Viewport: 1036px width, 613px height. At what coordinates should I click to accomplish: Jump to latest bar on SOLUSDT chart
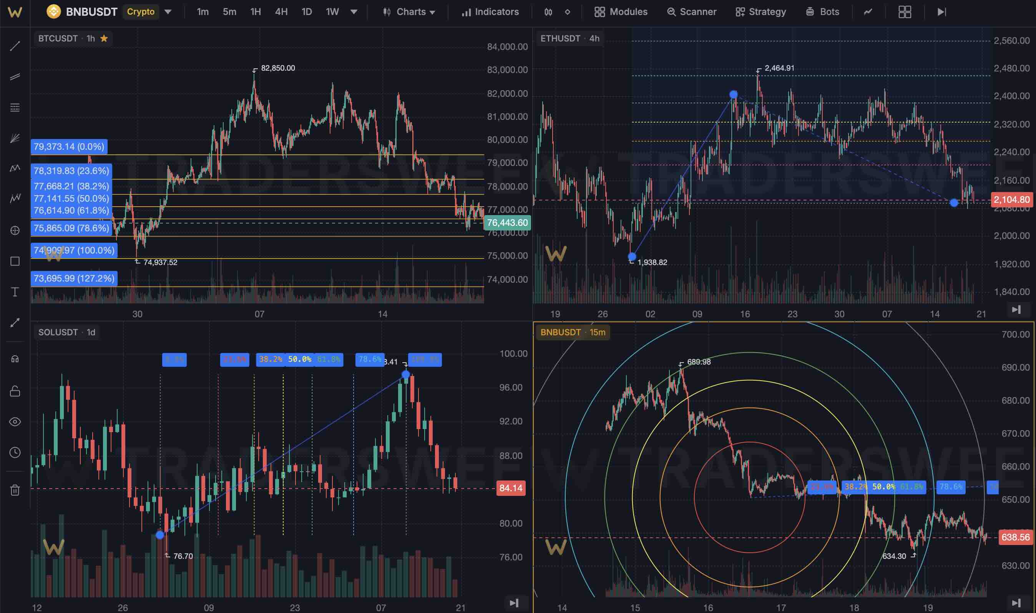click(514, 603)
